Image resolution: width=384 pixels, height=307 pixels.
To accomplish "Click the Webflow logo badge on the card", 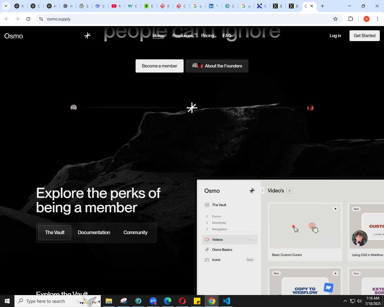I will tap(328, 288).
